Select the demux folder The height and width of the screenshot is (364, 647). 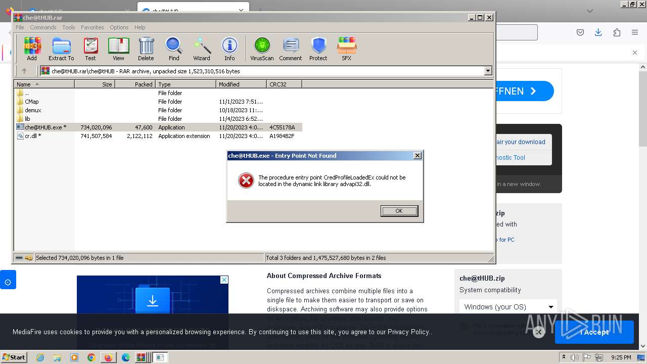coord(158,110)
